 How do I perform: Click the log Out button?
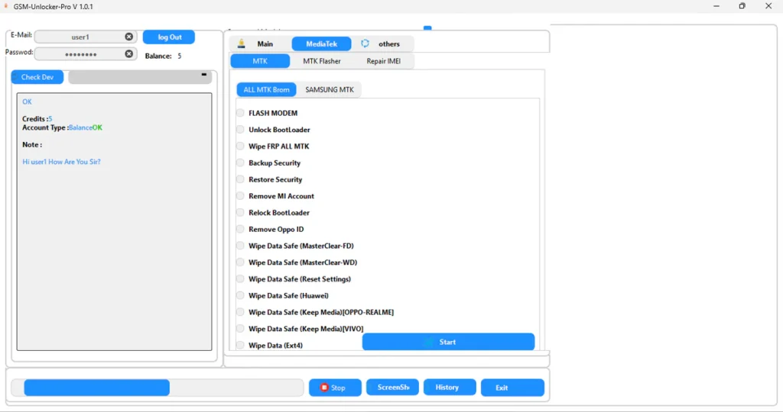[169, 37]
